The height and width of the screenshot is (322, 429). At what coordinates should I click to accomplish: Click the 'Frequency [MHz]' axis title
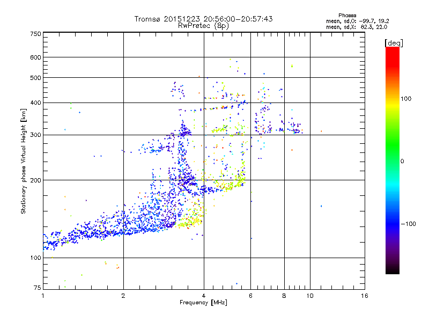click(203, 303)
